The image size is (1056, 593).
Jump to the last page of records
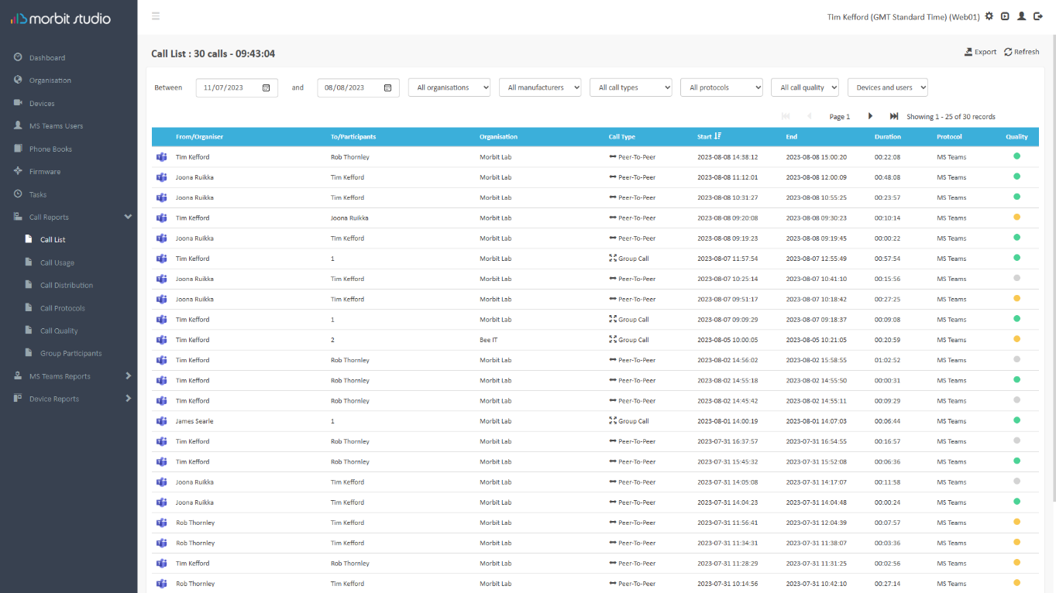click(x=894, y=116)
